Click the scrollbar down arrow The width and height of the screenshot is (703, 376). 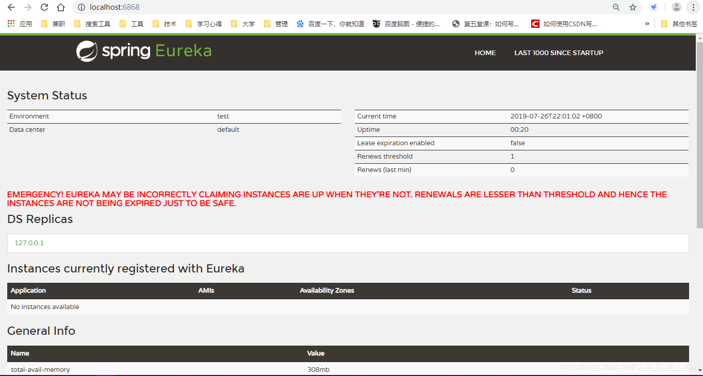699,370
